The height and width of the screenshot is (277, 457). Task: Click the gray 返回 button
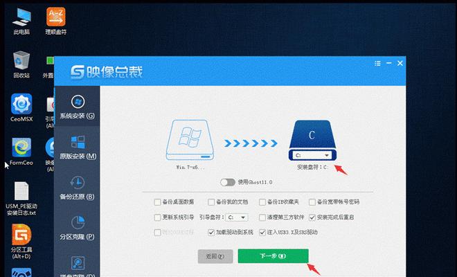tap(215, 256)
